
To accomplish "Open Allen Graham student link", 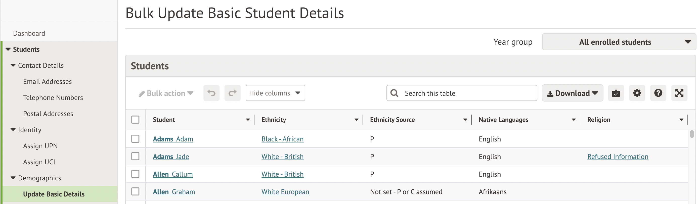I will click(174, 192).
